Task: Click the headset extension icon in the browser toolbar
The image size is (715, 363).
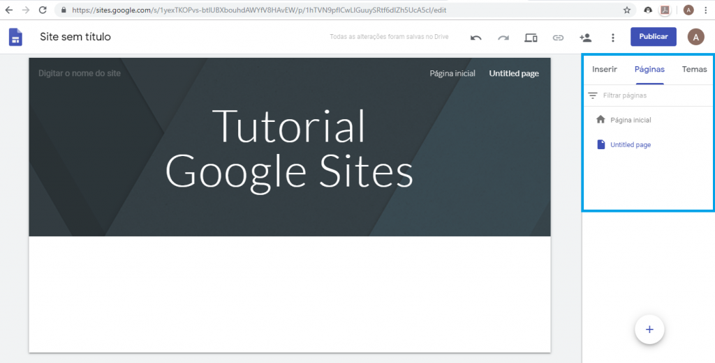Action: (648, 10)
